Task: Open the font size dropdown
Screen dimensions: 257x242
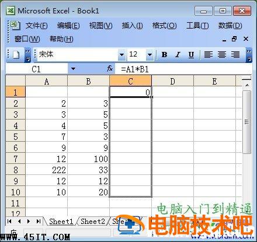Action: click(x=150, y=55)
